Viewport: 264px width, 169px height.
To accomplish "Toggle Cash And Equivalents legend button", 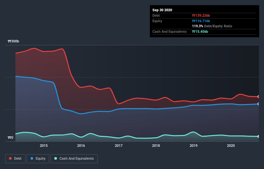I will tap(74, 159).
